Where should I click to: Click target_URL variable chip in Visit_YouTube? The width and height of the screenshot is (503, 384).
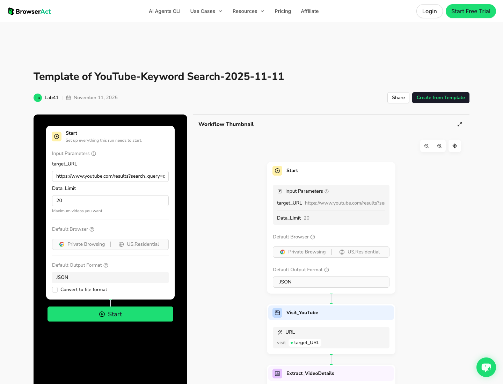click(x=305, y=343)
